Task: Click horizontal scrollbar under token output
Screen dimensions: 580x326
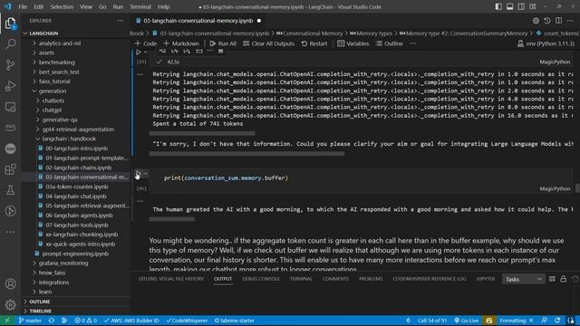Action: pyautogui.click(x=202, y=133)
